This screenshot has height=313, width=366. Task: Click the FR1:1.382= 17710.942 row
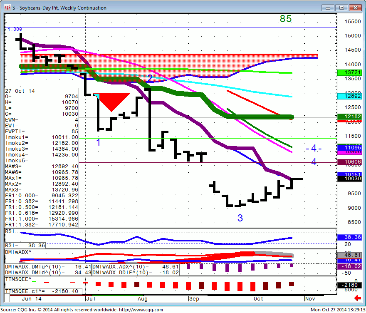tap(42, 225)
